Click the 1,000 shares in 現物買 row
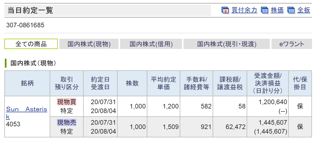This screenshot has height=142, width=316. (138, 106)
